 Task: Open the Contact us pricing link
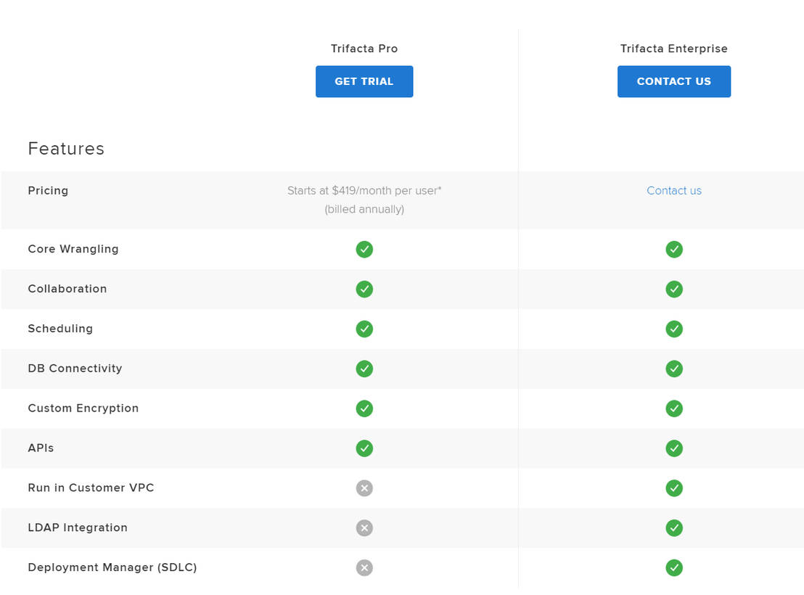[674, 190]
